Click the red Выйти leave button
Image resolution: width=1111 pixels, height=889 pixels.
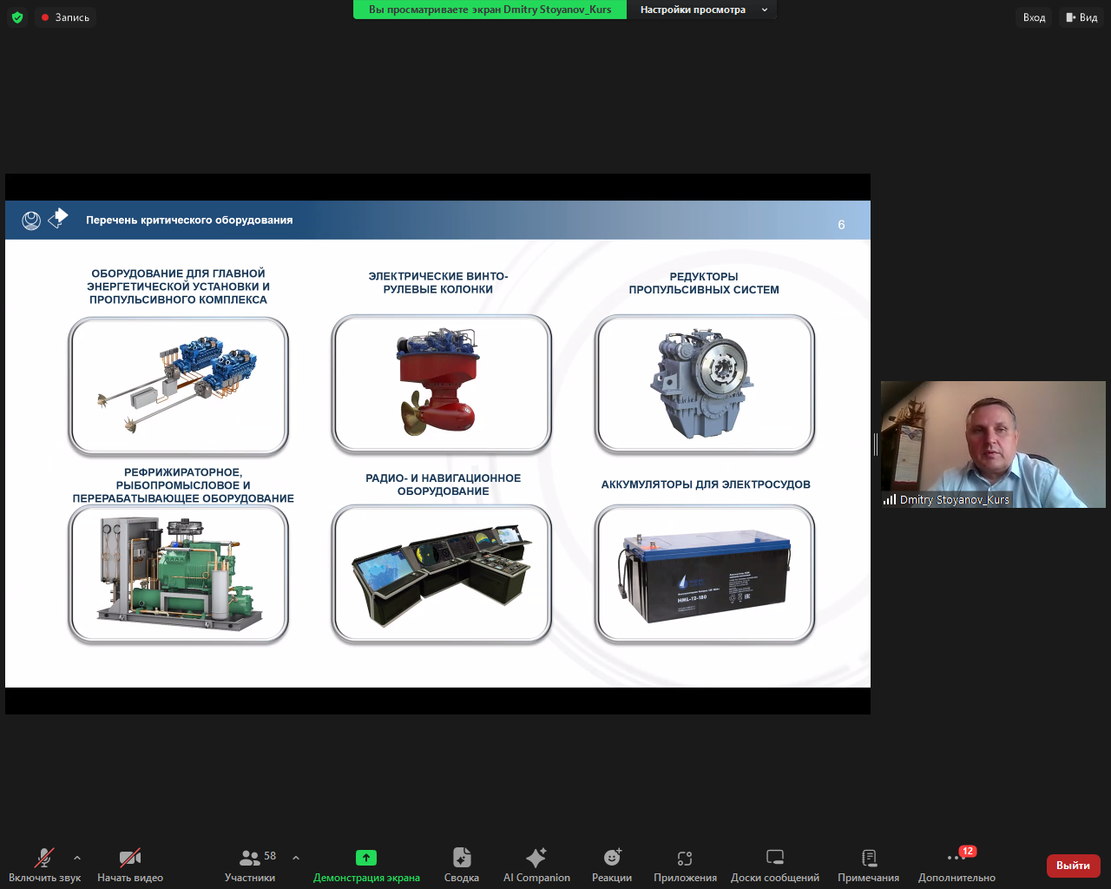point(1073,866)
